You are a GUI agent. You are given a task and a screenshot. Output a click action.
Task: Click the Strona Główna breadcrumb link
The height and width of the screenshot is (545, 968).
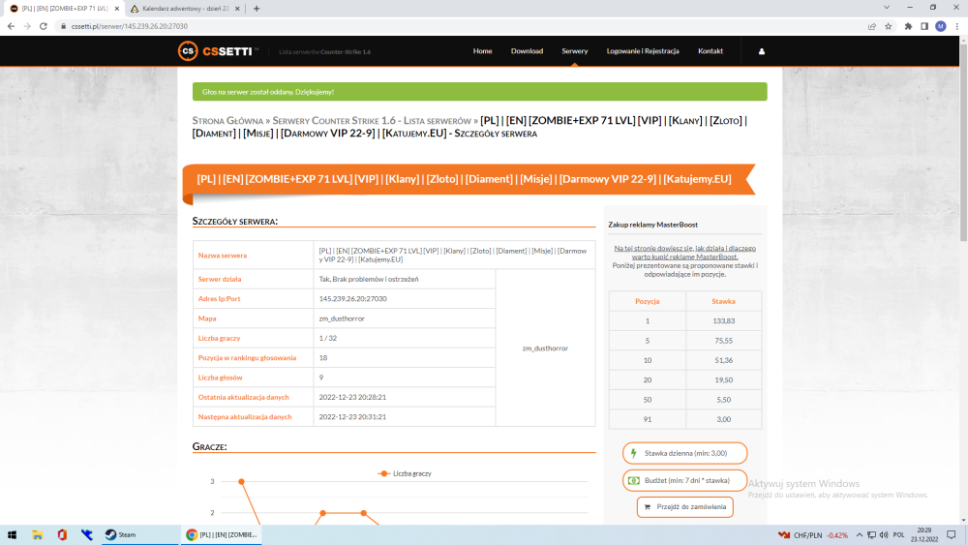(x=227, y=120)
